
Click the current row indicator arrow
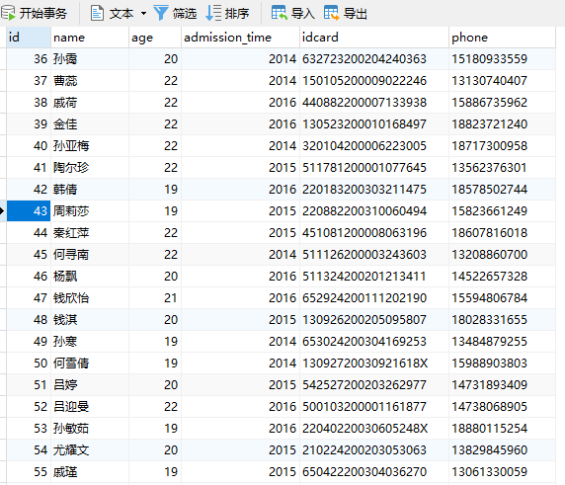(2, 211)
